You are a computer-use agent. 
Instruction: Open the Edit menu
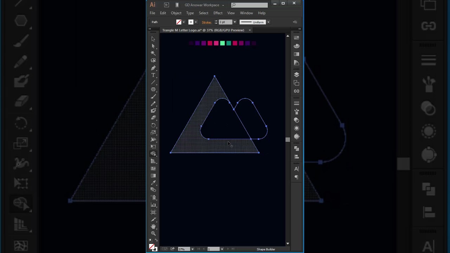click(x=163, y=13)
